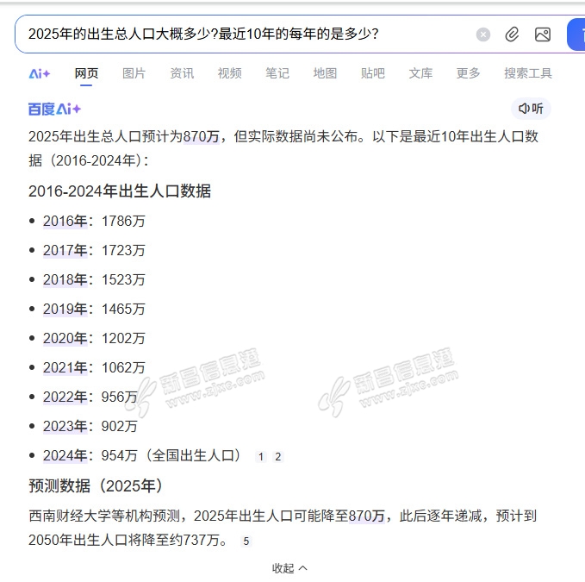Click the 百度Ai+ logo

click(54, 109)
